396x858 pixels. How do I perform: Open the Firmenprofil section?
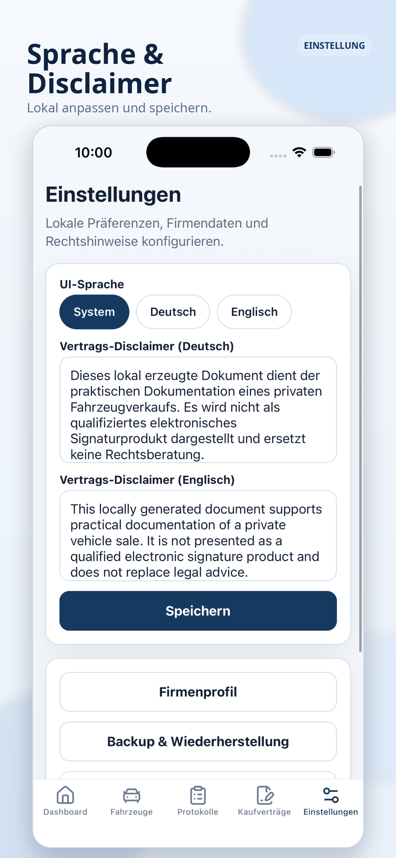pyautogui.click(x=198, y=692)
